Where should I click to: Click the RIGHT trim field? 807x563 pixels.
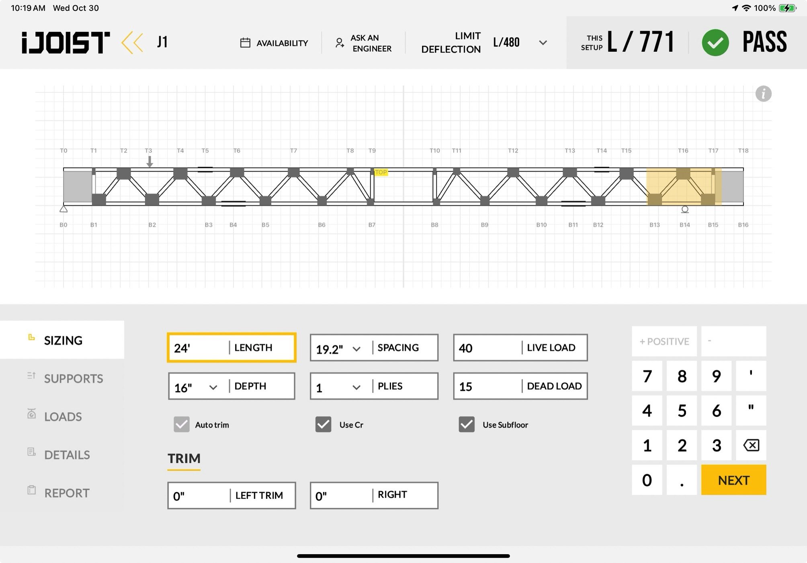click(374, 496)
